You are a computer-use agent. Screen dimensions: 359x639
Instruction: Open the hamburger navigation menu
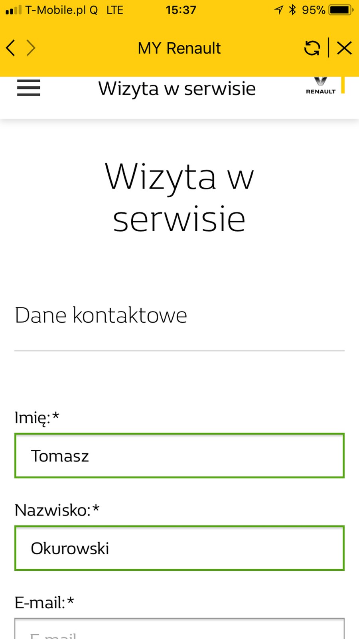click(28, 88)
